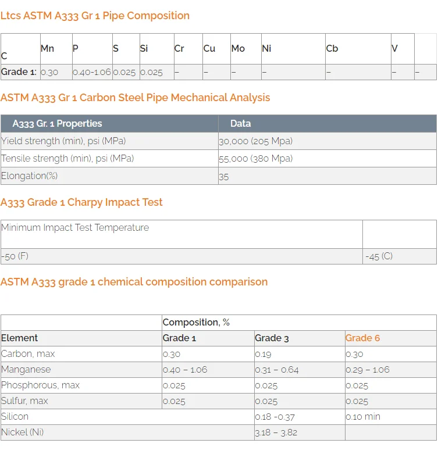The width and height of the screenshot is (438, 454).
Task: Select the 'Grade 3' column header
Action: pyautogui.click(x=272, y=338)
